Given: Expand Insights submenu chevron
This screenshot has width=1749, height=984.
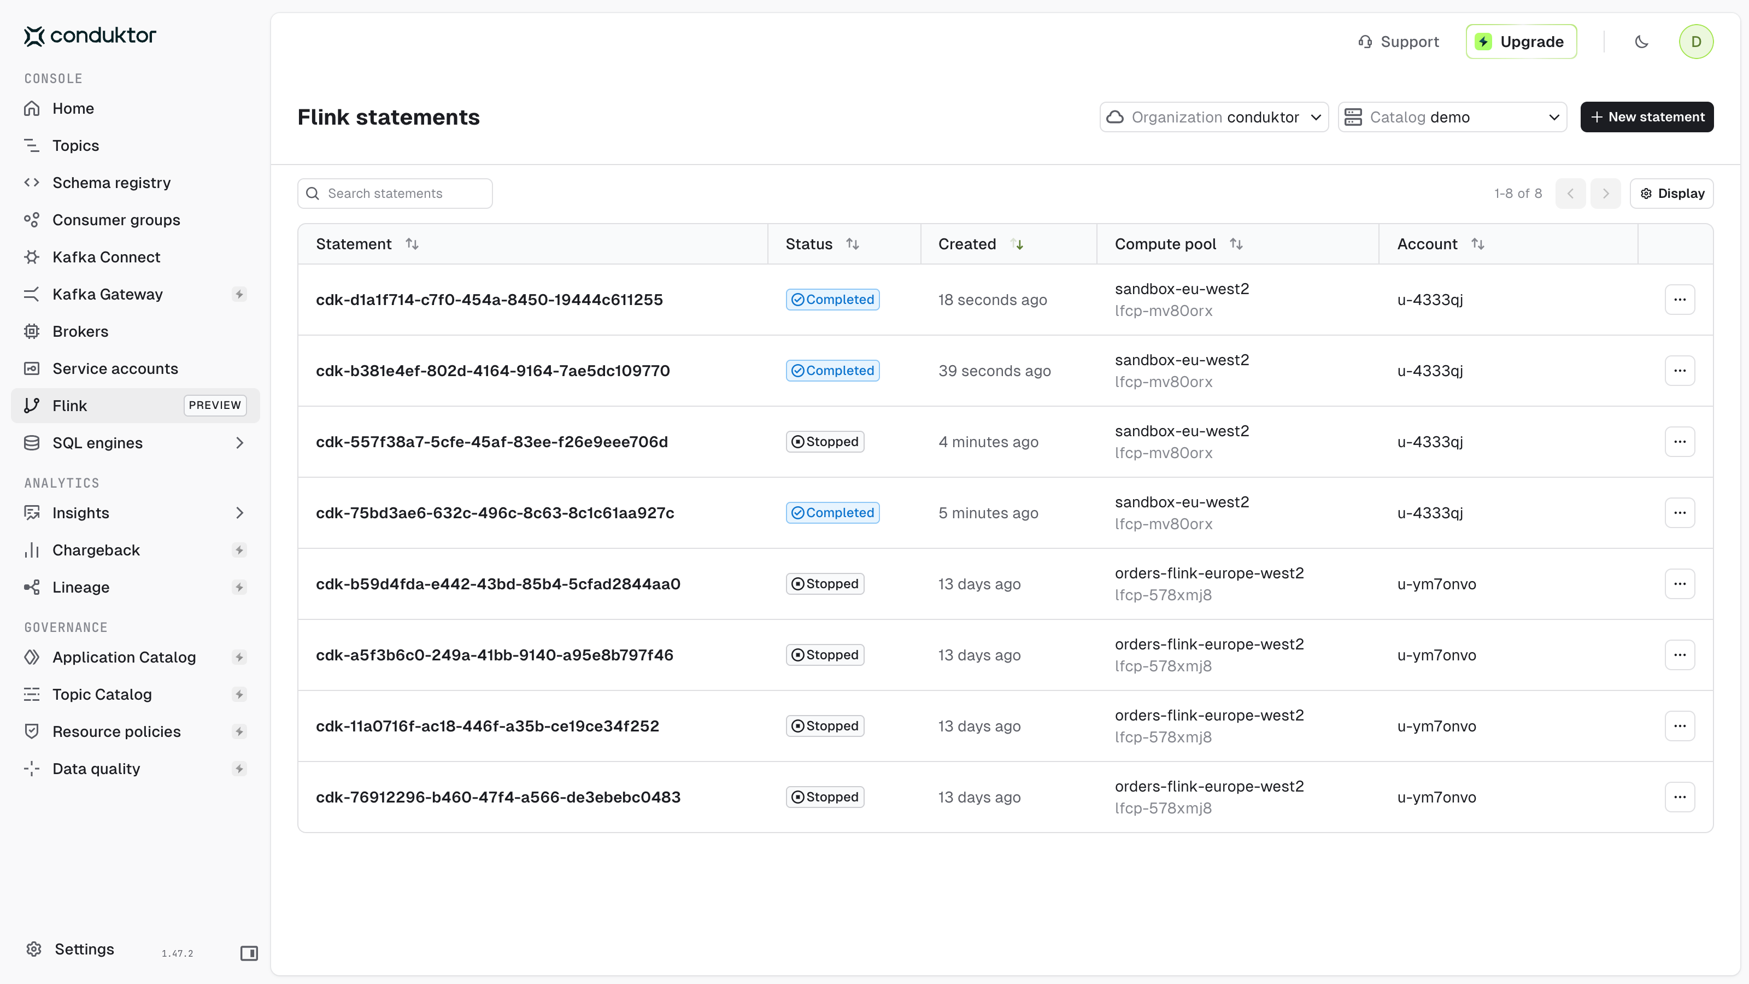Looking at the screenshot, I should [239, 513].
